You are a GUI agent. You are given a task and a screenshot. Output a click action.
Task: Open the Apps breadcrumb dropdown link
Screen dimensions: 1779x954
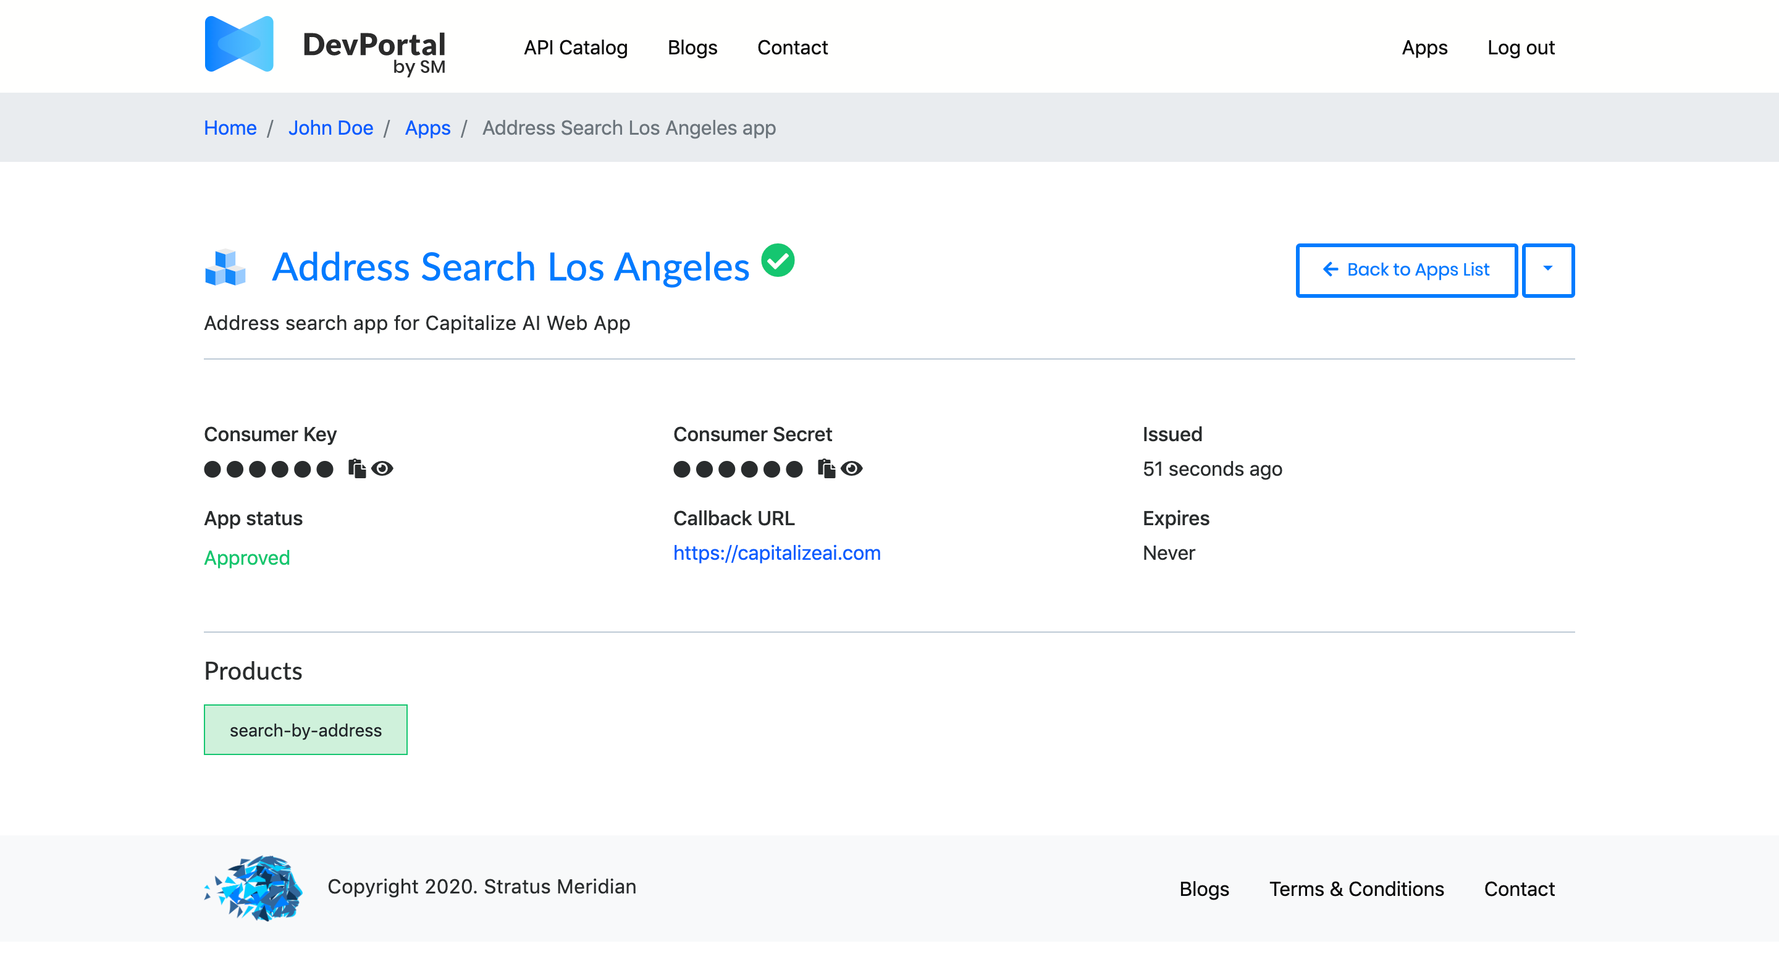point(427,128)
